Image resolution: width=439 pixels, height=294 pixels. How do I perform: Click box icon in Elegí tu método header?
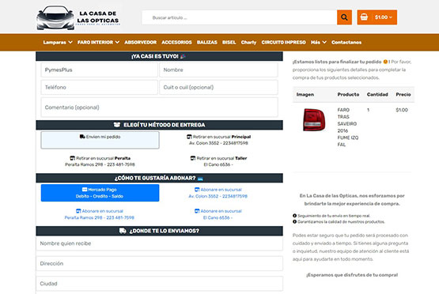[117, 125]
